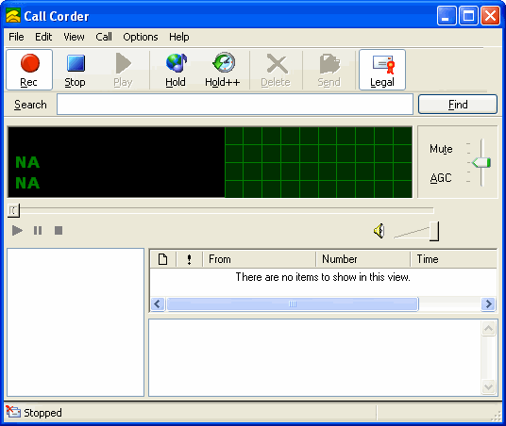Open the View menu
Screen dimensions: 506x426
tap(74, 37)
